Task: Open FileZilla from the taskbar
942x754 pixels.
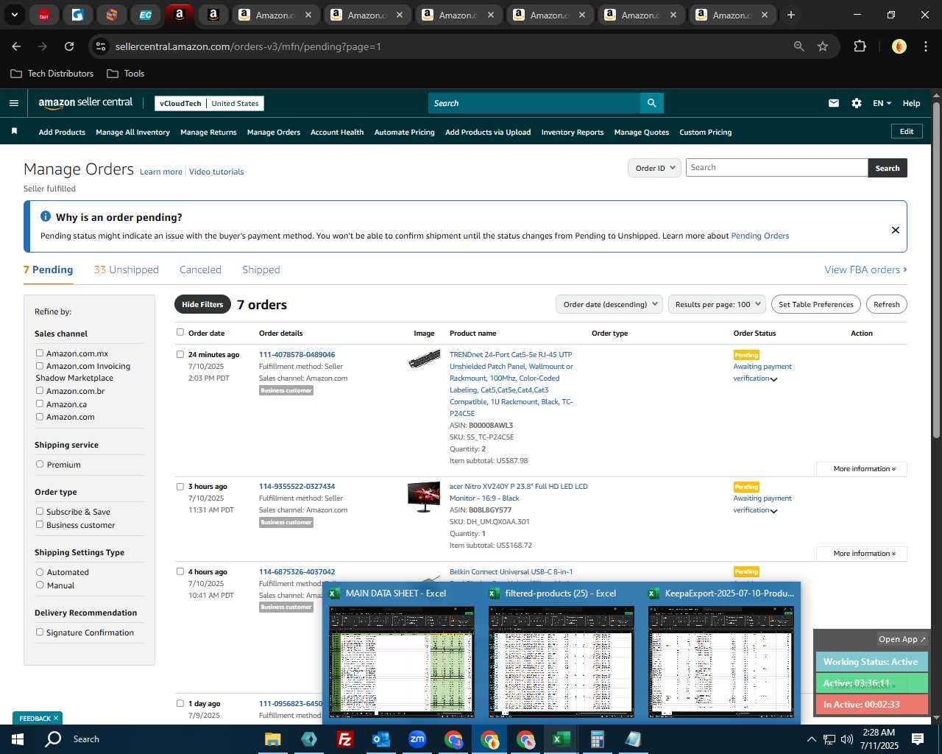Action: point(344,739)
